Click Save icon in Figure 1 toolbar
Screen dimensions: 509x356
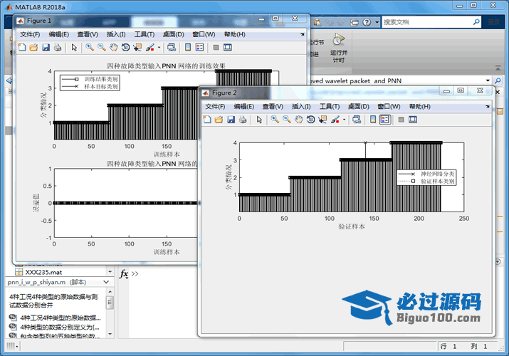tap(46, 48)
